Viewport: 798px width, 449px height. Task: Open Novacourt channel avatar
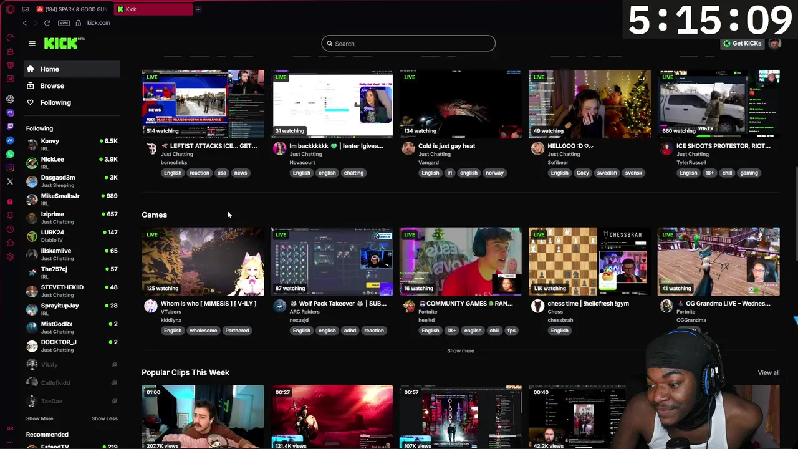[x=280, y=148]
